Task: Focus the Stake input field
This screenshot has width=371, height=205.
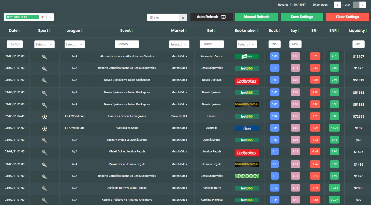Action: click(x=163, y=18)
